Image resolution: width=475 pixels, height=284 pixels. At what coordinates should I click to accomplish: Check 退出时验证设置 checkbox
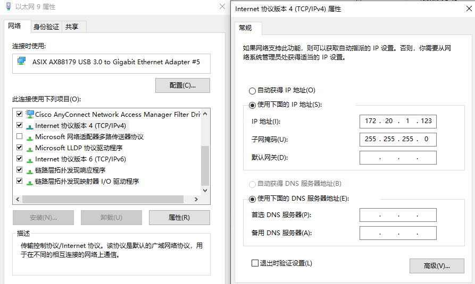click(255, 263)
